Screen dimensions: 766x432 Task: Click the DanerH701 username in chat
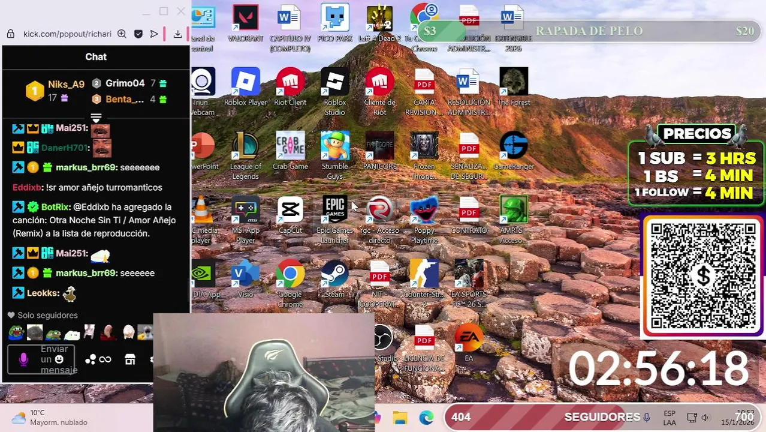[x=65, y=148]
